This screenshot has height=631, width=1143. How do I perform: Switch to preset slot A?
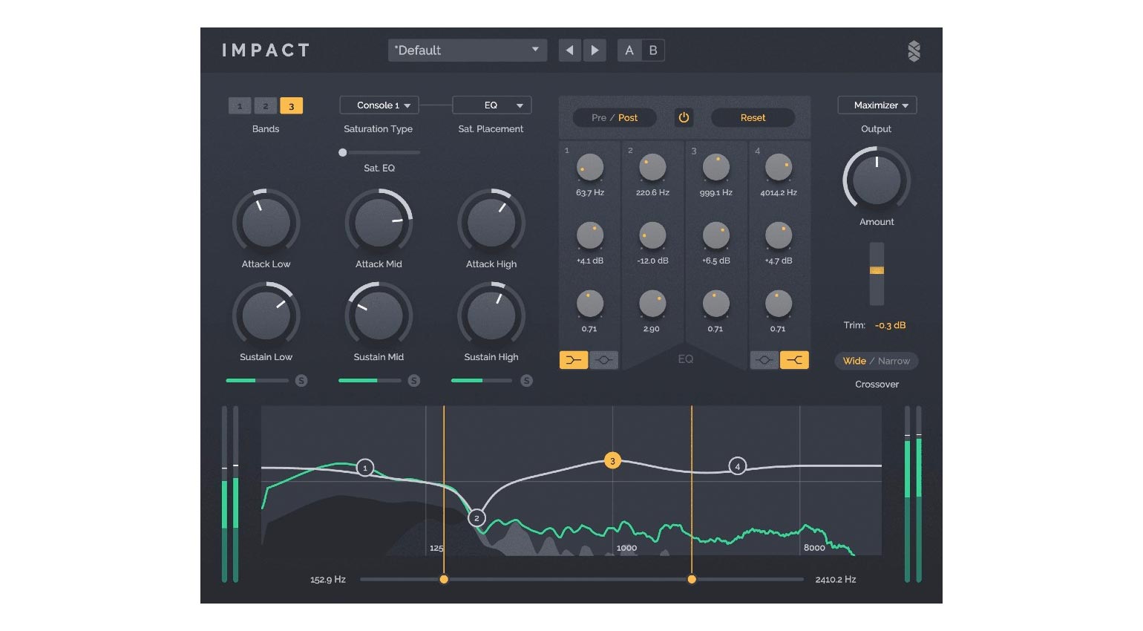tap(629, 50)
